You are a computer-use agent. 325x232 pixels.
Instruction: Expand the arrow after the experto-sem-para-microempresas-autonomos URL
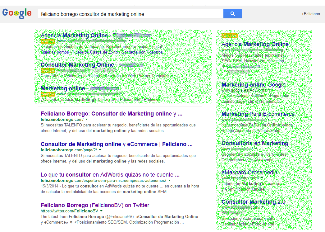[169, 181]
